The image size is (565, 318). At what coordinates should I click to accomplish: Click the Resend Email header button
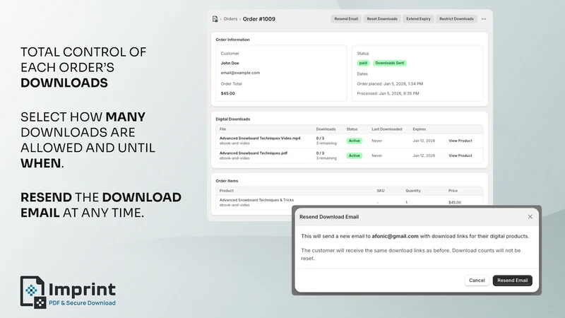(346, 19)
